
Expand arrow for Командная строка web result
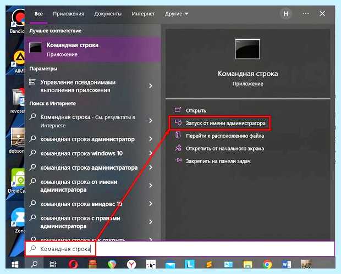(x=151, y=120)
